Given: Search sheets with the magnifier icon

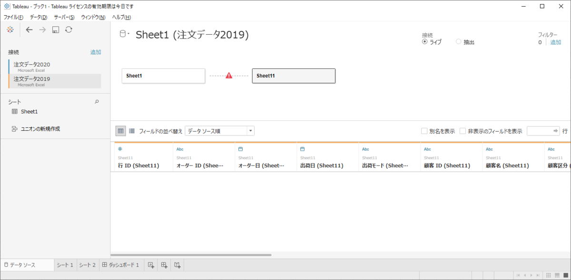Looking at the screenshot, I should pyautogui.click(x=97, y=102).
